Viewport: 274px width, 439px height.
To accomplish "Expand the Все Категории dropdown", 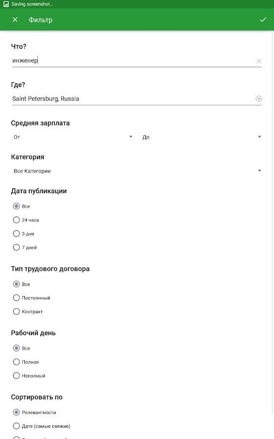I will [x=137, y=171].
